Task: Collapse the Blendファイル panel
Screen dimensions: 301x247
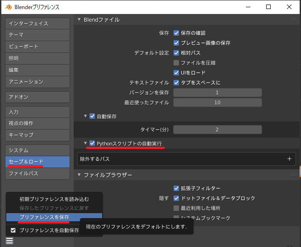Action: tap(79, 19)
